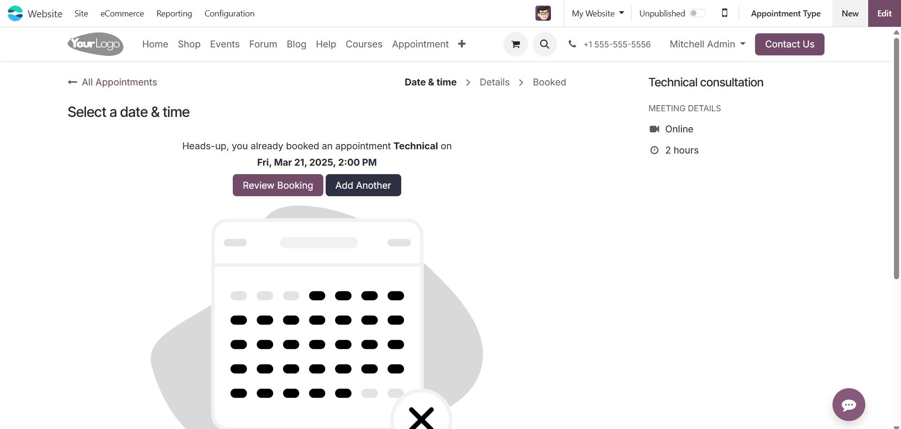The height and width of the screenshot is (429, 901).
Task: Expand the My Website dropdown
Action: tap(597, 13)
